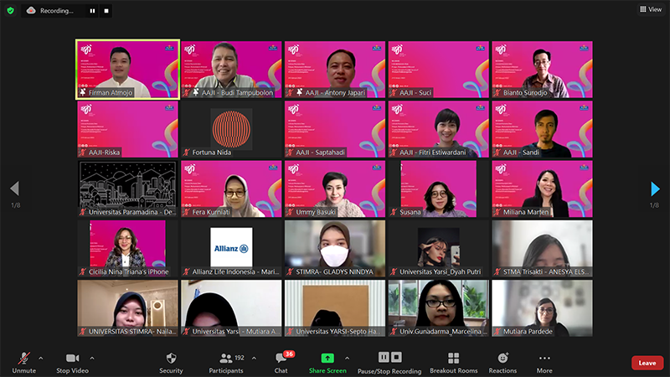
Task: Select AAJI - Antony Japari video tile
Action: coord(335,70)
